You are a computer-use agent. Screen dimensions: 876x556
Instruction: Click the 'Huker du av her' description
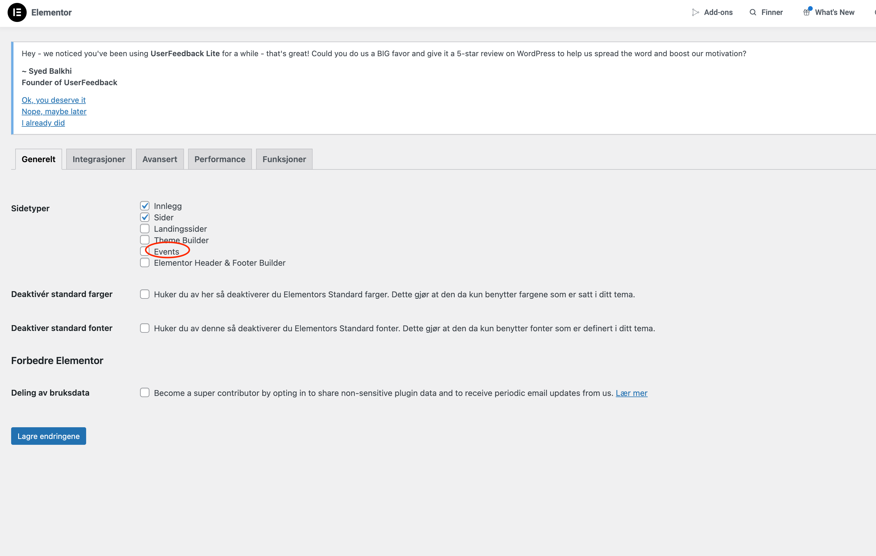point(394,294)
